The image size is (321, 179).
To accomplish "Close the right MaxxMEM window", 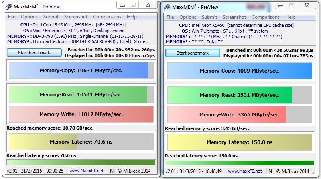I will (x=307, y=6).
